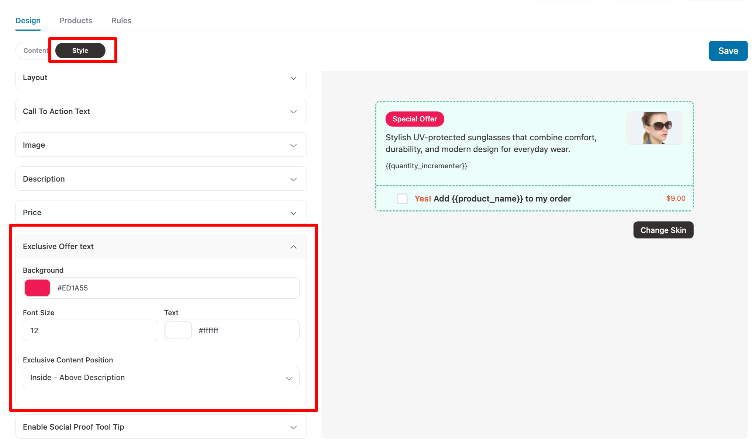
Task: Collapse the Exclusive Offer text section
Action: click(293, 247)
